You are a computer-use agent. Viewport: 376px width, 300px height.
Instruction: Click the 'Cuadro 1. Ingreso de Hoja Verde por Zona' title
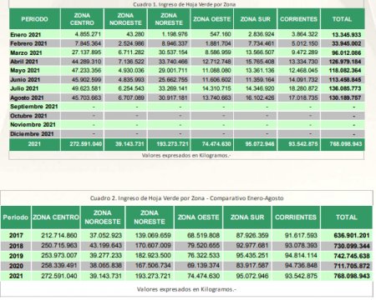pyautogui.click(x=185, y=4)
